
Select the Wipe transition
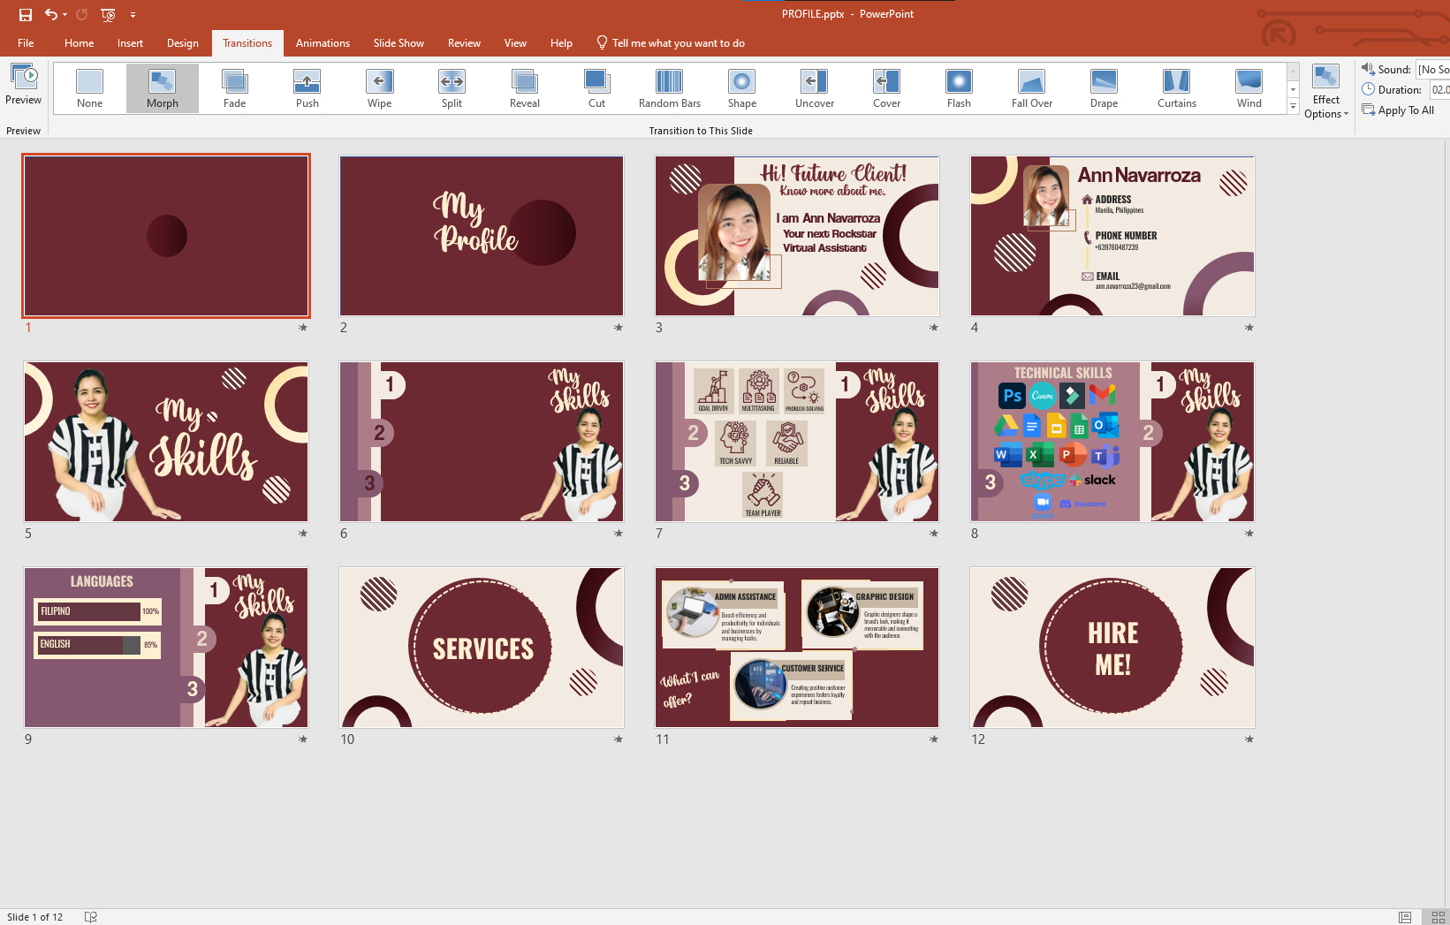point(380,89)
